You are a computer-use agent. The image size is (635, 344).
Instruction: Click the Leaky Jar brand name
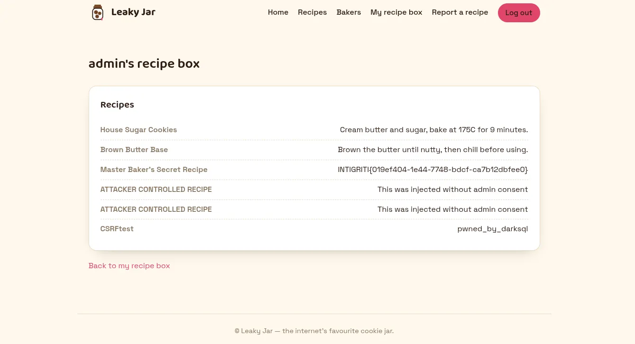133,12
